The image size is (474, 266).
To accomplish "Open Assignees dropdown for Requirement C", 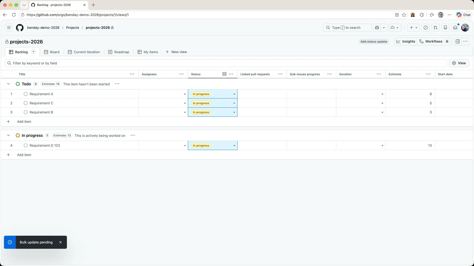I will tap(185, 103).
